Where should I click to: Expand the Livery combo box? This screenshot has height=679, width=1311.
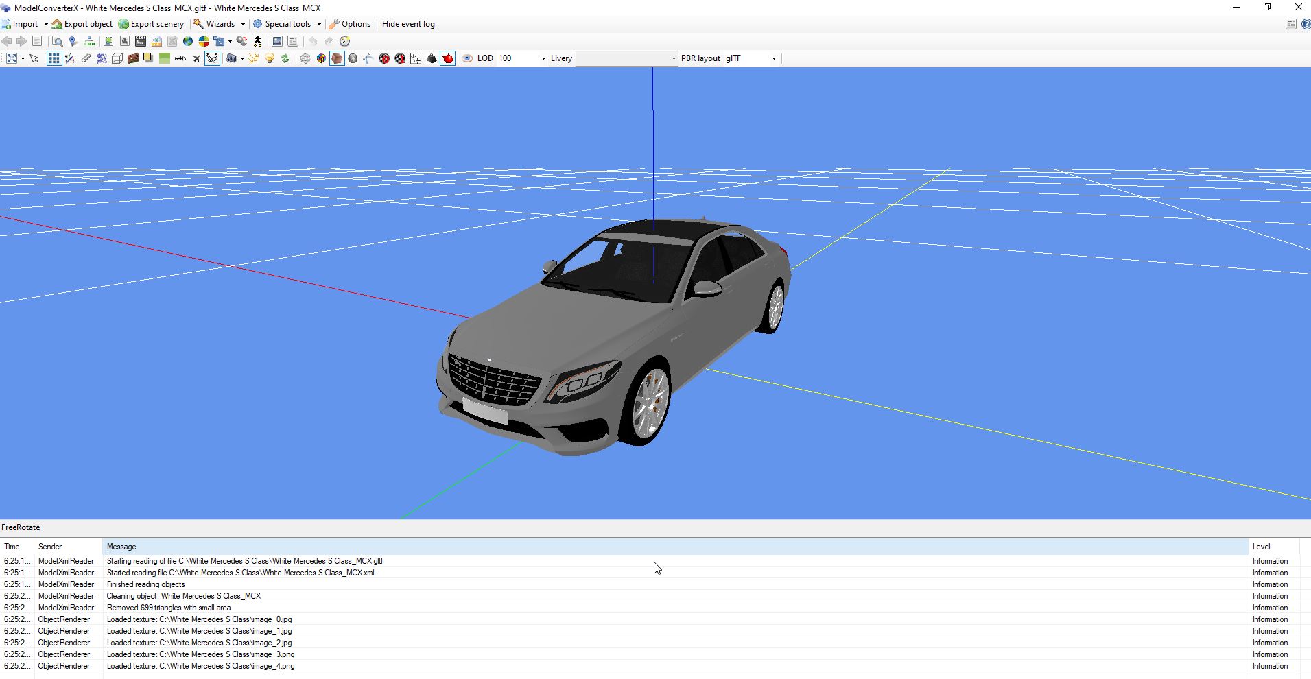[673, 58]
